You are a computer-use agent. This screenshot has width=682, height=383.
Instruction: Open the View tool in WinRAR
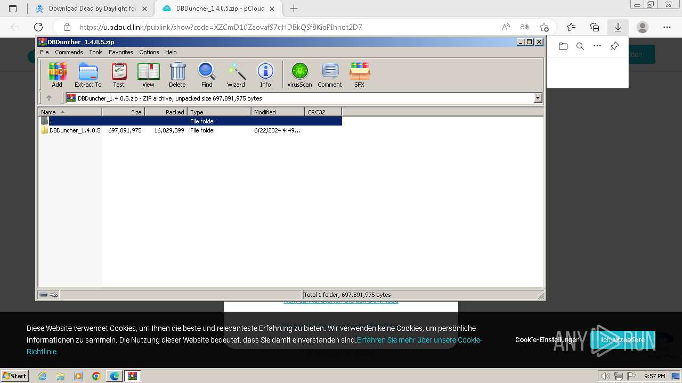point(148,74)
